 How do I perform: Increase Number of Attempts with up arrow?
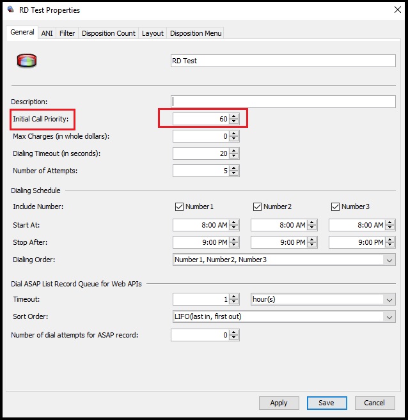click(x=234, y=167)
